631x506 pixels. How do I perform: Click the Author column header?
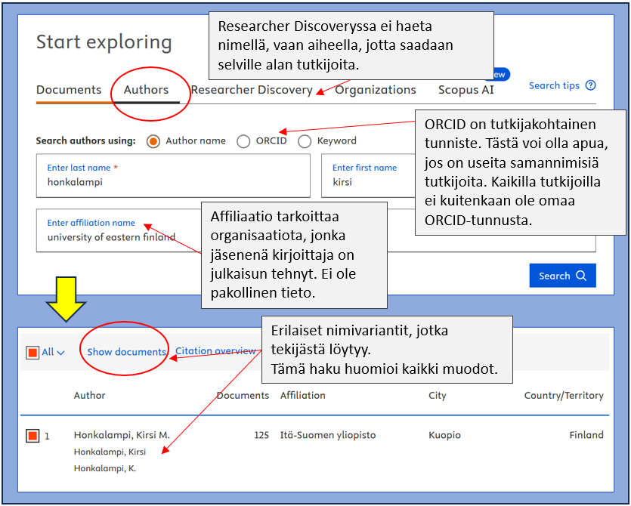pyautogui.click(x=89, y=396)
